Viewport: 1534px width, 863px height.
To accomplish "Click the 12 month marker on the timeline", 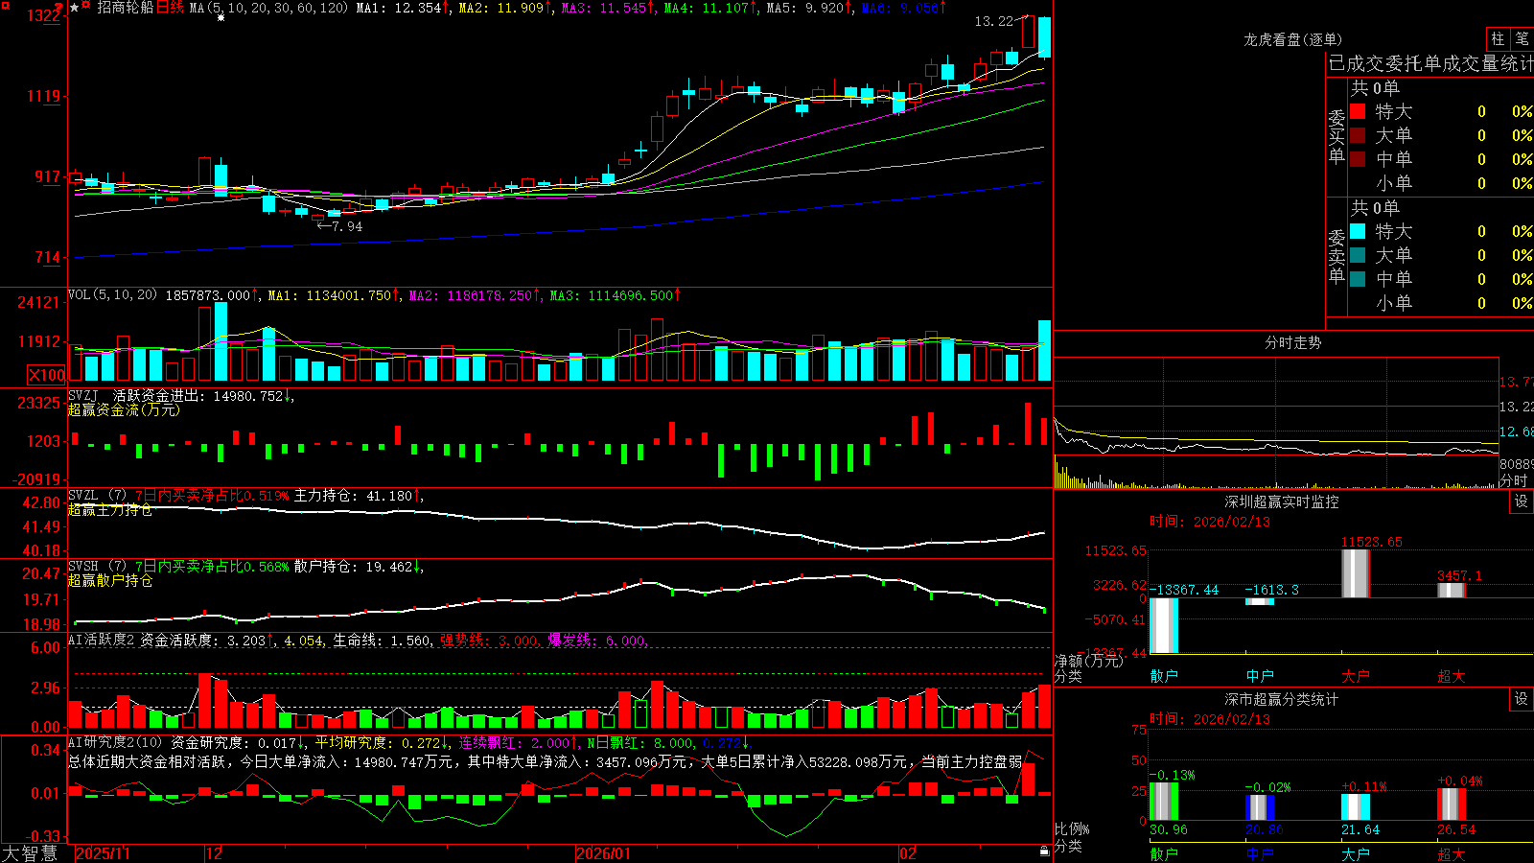I will [214, 853].
